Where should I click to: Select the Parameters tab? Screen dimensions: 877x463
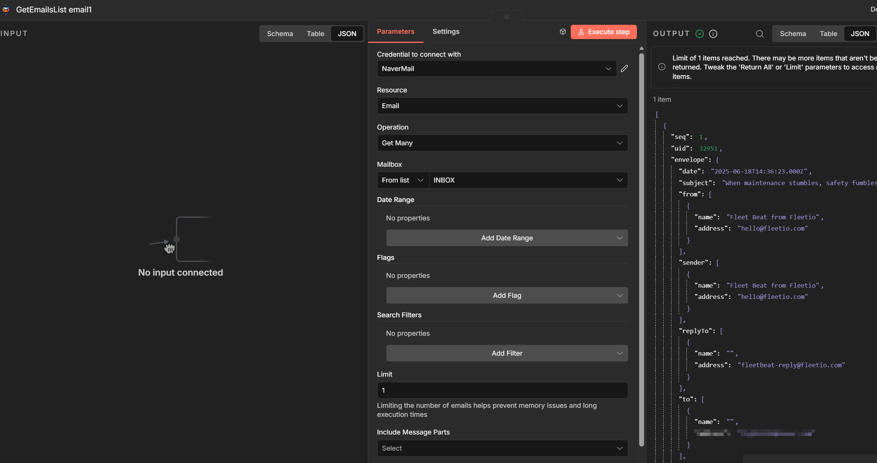click(395, 32)
